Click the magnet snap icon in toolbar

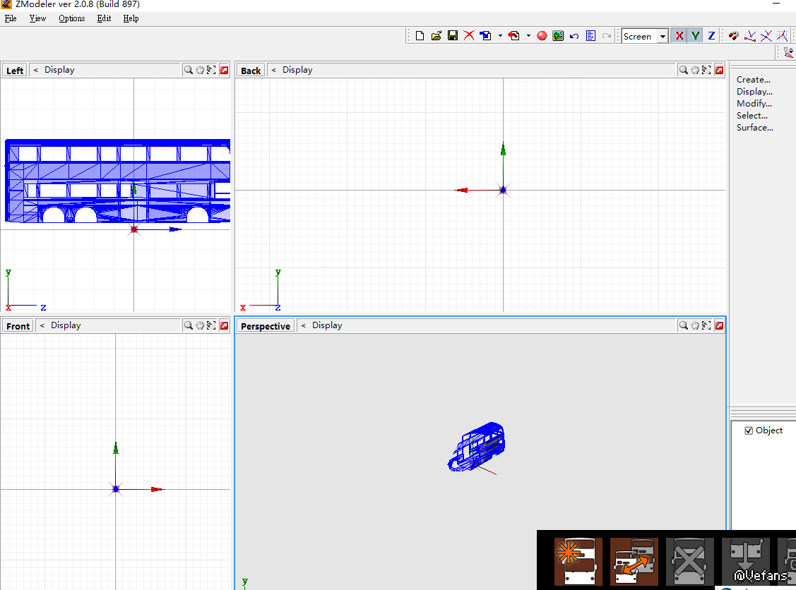point(734,36)
